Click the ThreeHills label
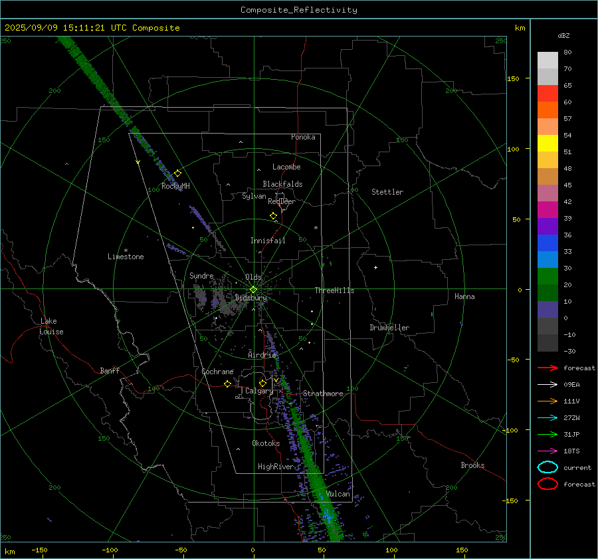The height and width of the screenshot is (559, 598). pyautogui.click(x=334, y=290)
